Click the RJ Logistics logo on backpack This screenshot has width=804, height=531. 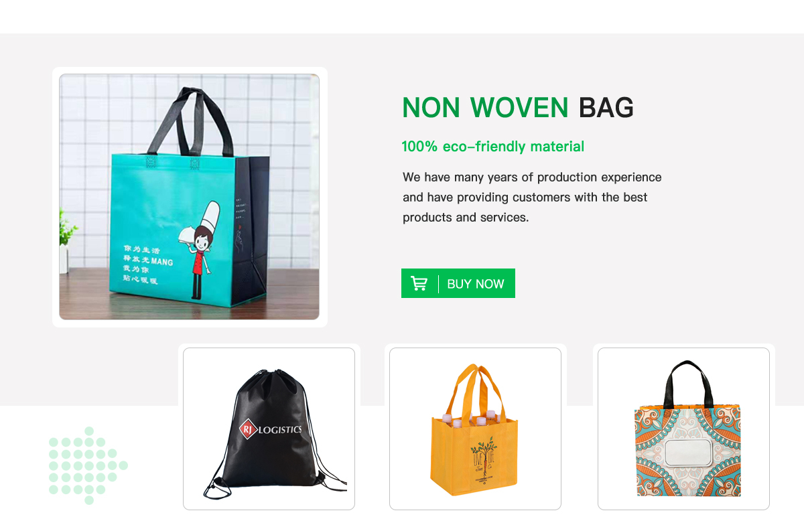(271, 429)
